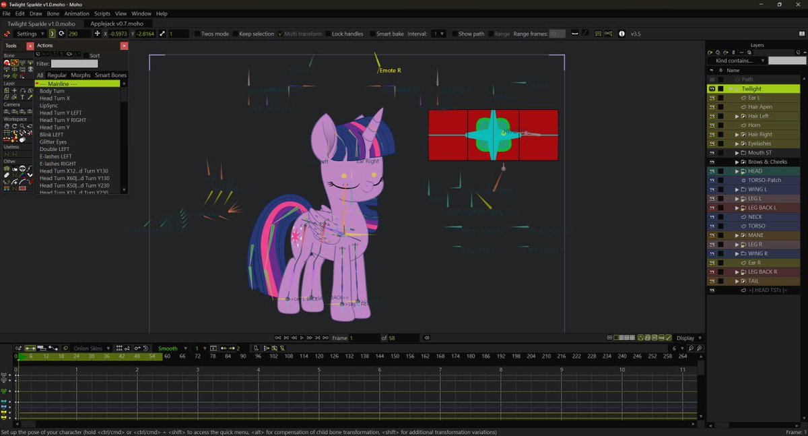The width and height of the screenshot is (808, 436).
Task: Click the Frame number field
Action: (364, 338)
